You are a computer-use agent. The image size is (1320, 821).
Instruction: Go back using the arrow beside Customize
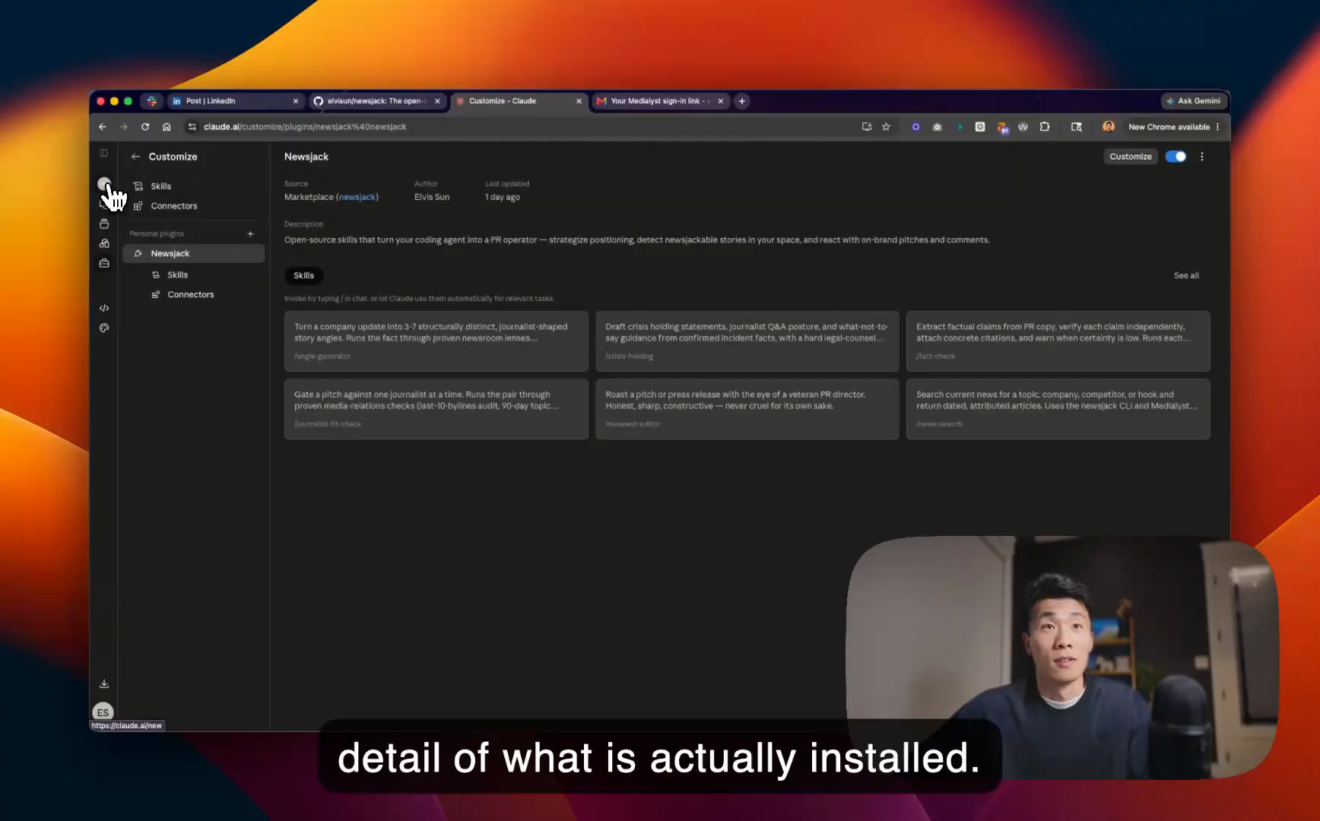tap(135, 157)
